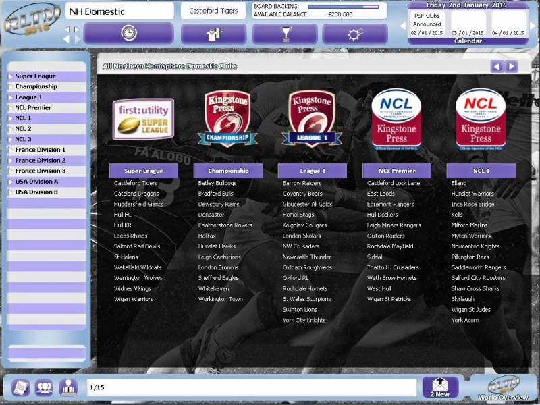This screenshot has width=540, height=405.
Task: Click the NCL 1 column header
Action: tap(481, 171)
